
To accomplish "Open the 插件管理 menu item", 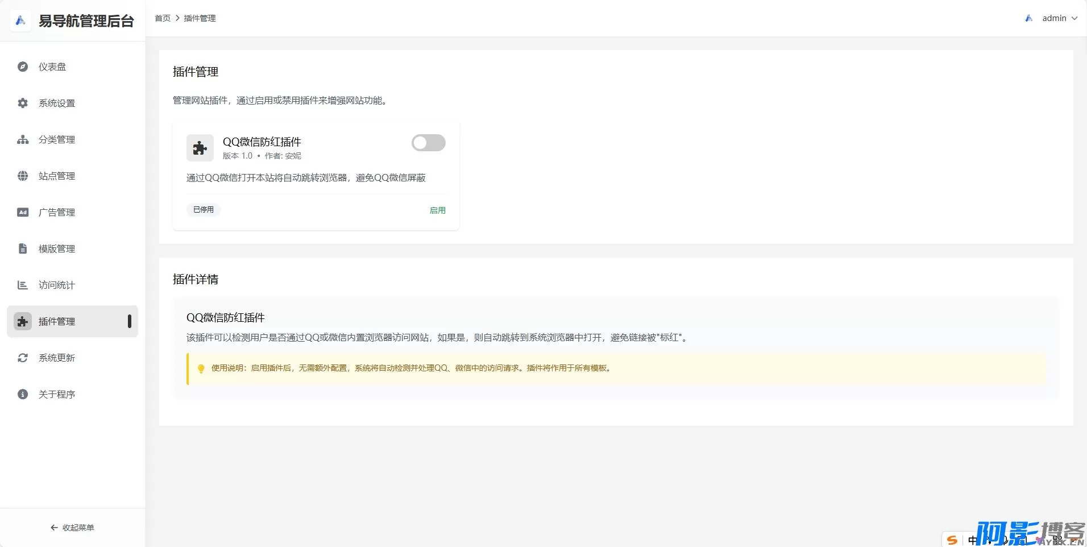I will (57, 321).
